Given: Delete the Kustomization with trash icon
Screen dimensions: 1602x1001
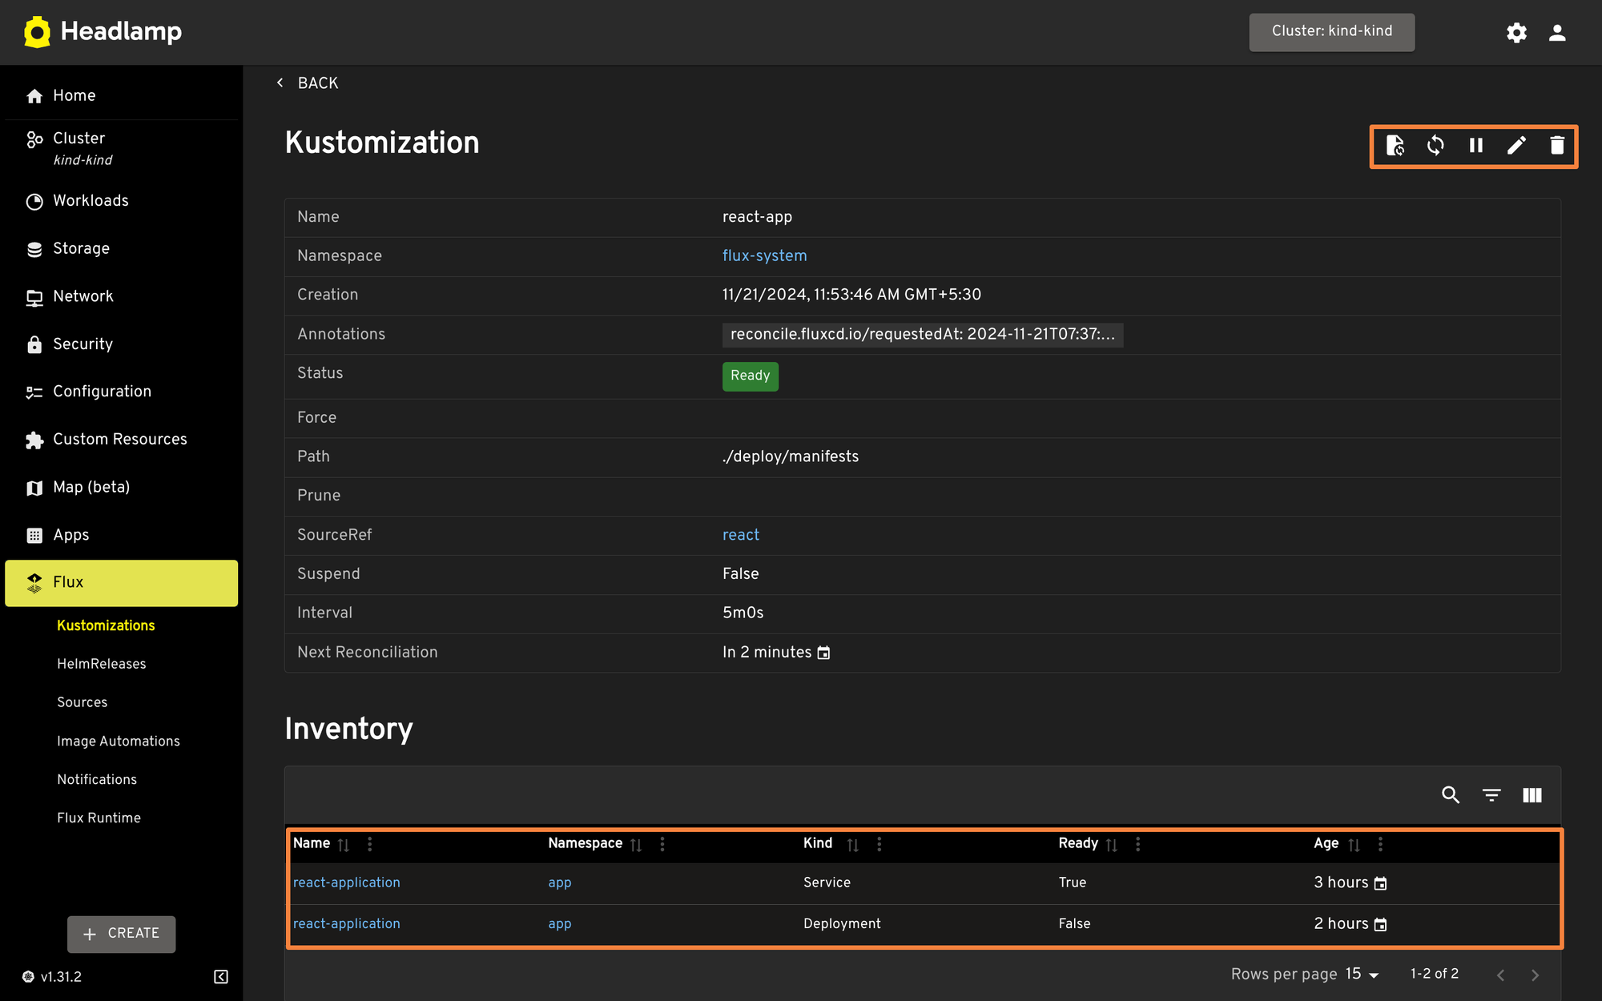Looking at the screenshot, I should [x=1557, y=146].
